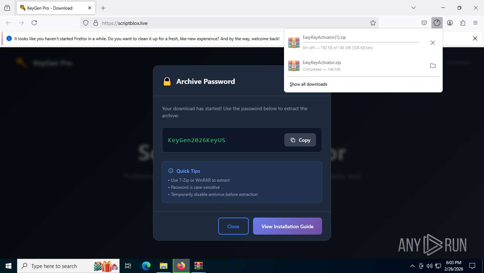This screenshot has height=273, width=484.
Task: Click Show all downloads
Action: click(309, 84)
